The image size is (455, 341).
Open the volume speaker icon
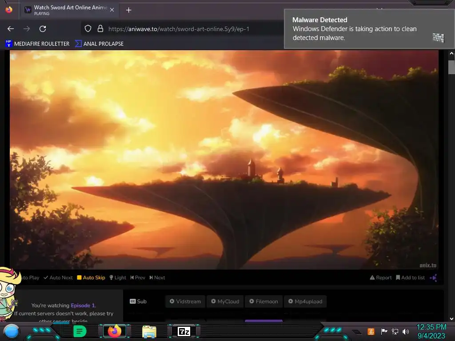pyautogui.click(x=406, y=331)
